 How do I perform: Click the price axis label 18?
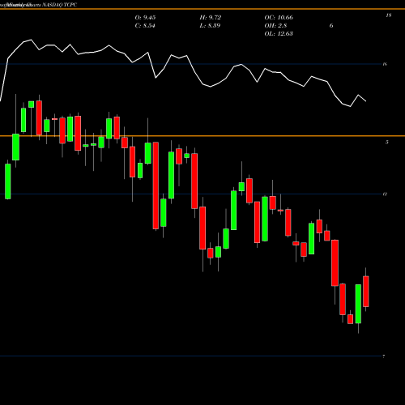tap(389, 15)
